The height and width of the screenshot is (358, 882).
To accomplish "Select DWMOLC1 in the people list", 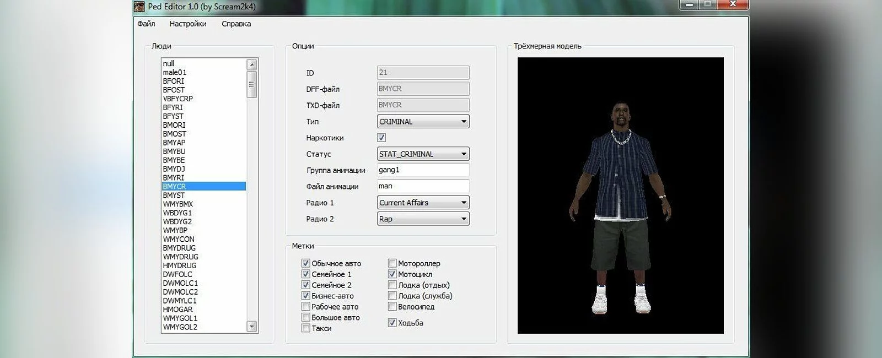I will click(x=204, y=283).
